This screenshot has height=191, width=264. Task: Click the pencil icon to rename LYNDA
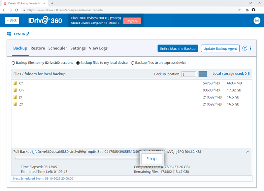click(x=27, y=34)
